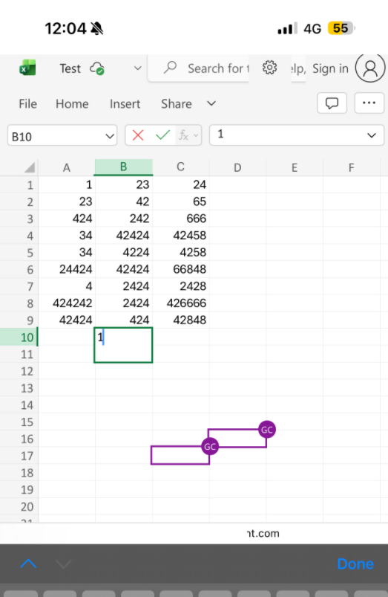Select the cell containing 66848

point(180,269)
